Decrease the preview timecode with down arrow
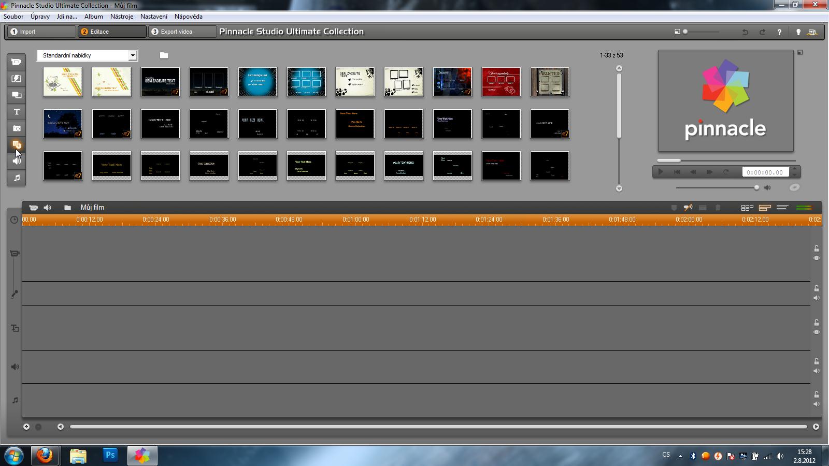 [795, 175]
